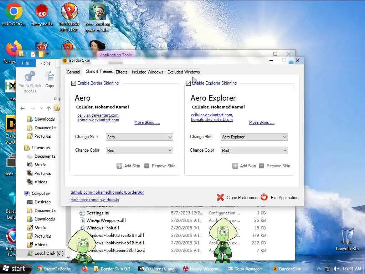The width and height of the screenshot is (365, 274).
Task: Expand Change Skin dropdown showing Aero Explorer
Action: coord(254,137)
